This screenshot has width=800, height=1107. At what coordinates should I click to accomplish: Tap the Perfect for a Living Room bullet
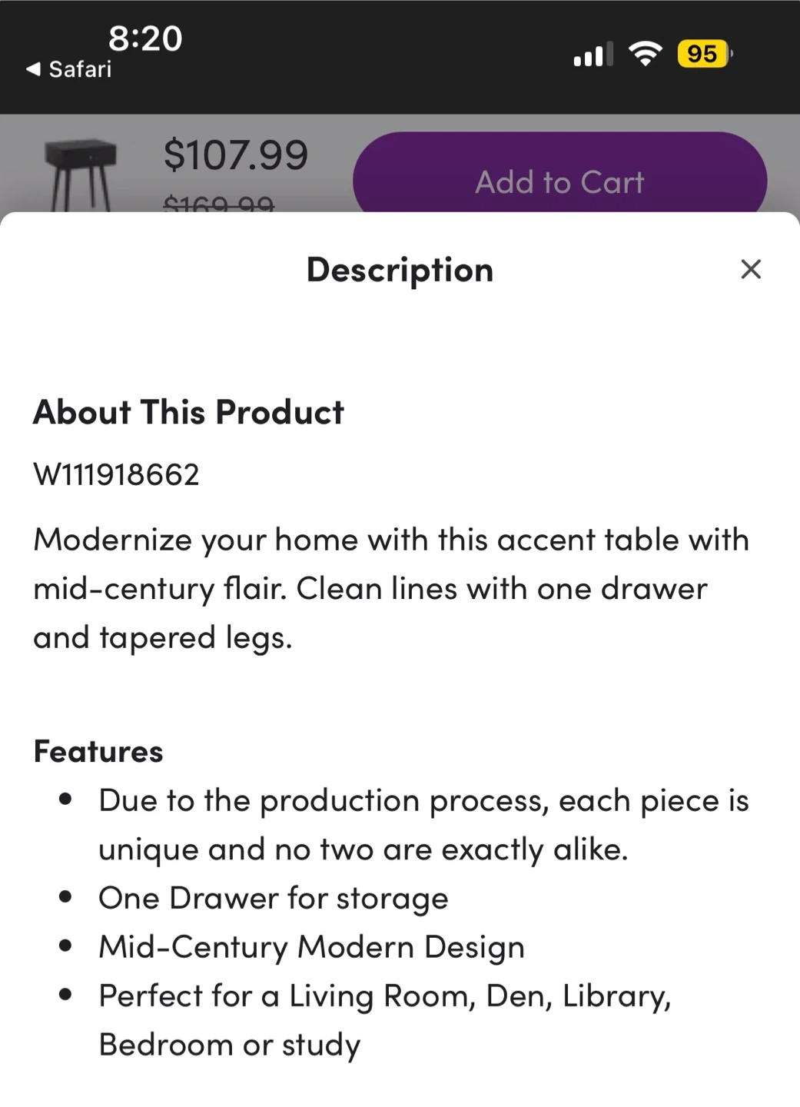pyautogui.click(x=384, y=1019)
